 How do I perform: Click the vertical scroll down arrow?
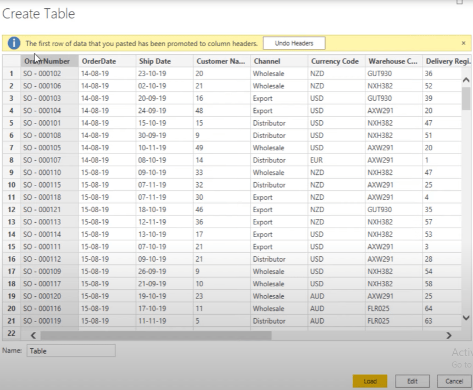[x=466, y=318]
